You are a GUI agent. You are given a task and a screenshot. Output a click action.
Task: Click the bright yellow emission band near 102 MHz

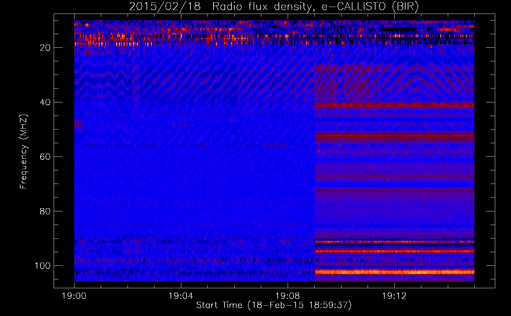coord(394,272)
